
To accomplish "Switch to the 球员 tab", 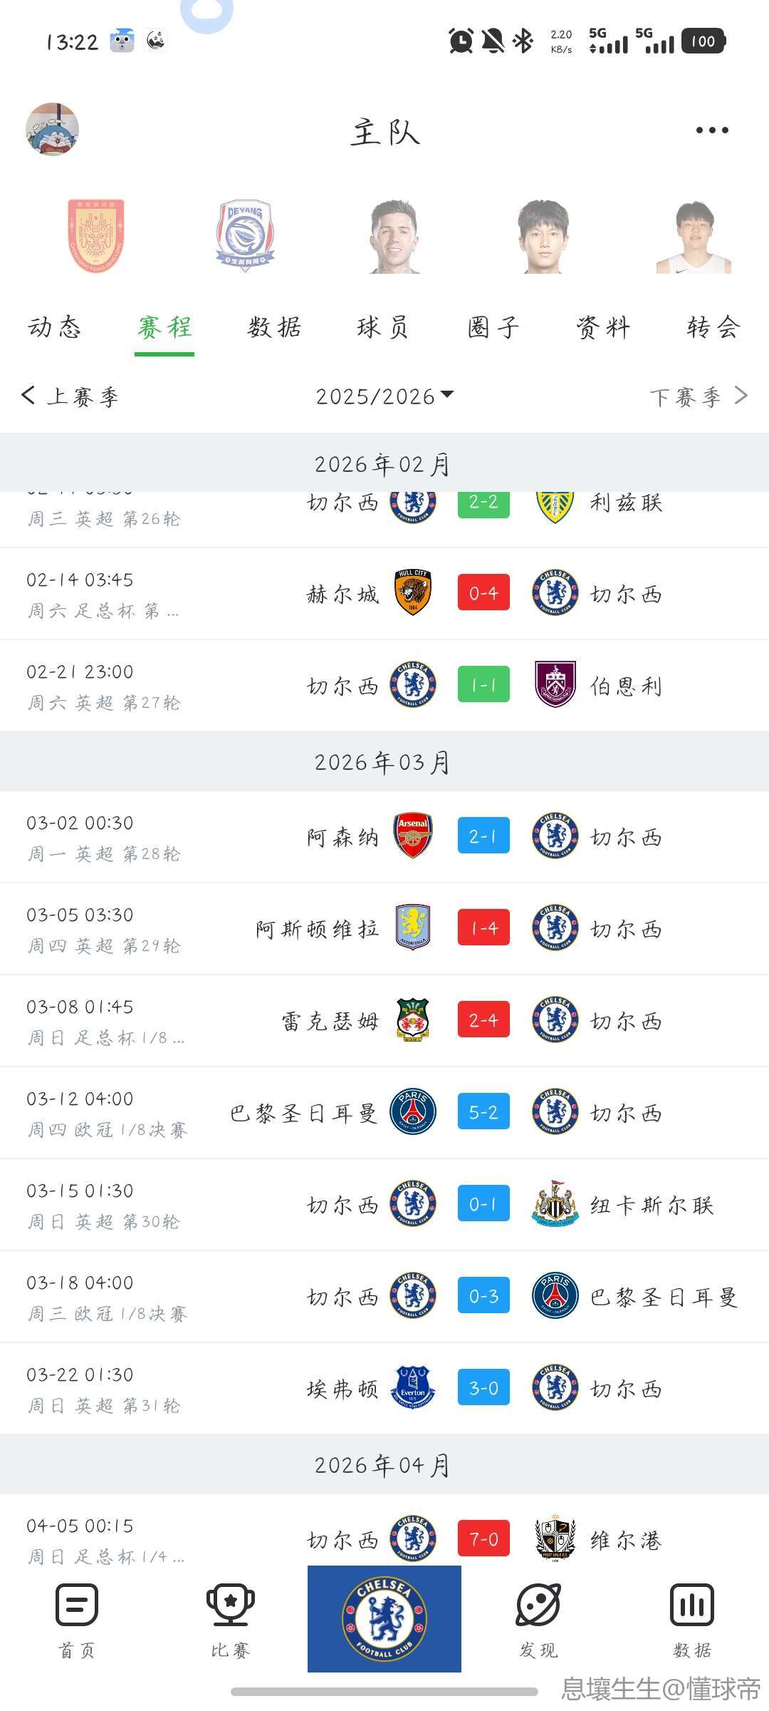I will point(383,328).
